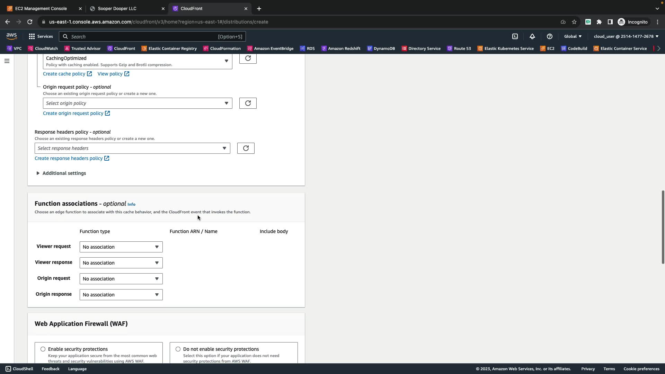
Task: Refresh the response headers policy list
Action: pyautogui.click(x=246, y=148)
